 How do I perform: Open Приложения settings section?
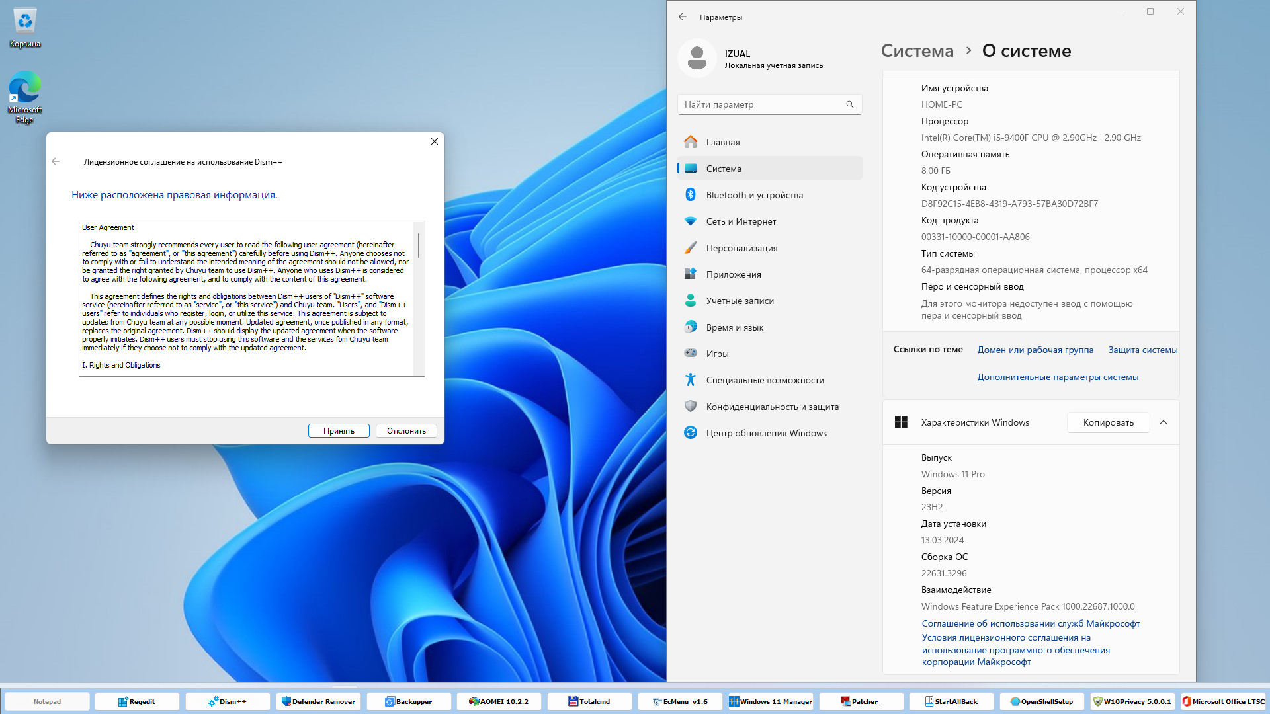[769, 274]
